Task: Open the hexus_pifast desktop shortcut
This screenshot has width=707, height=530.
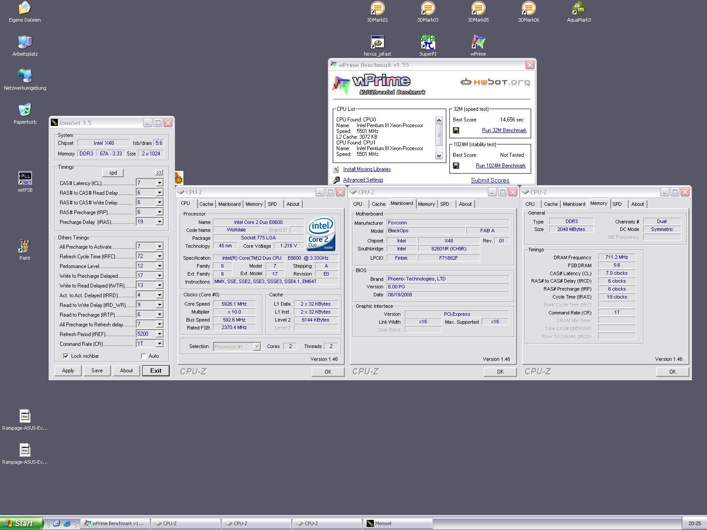Action: [377, 43]
